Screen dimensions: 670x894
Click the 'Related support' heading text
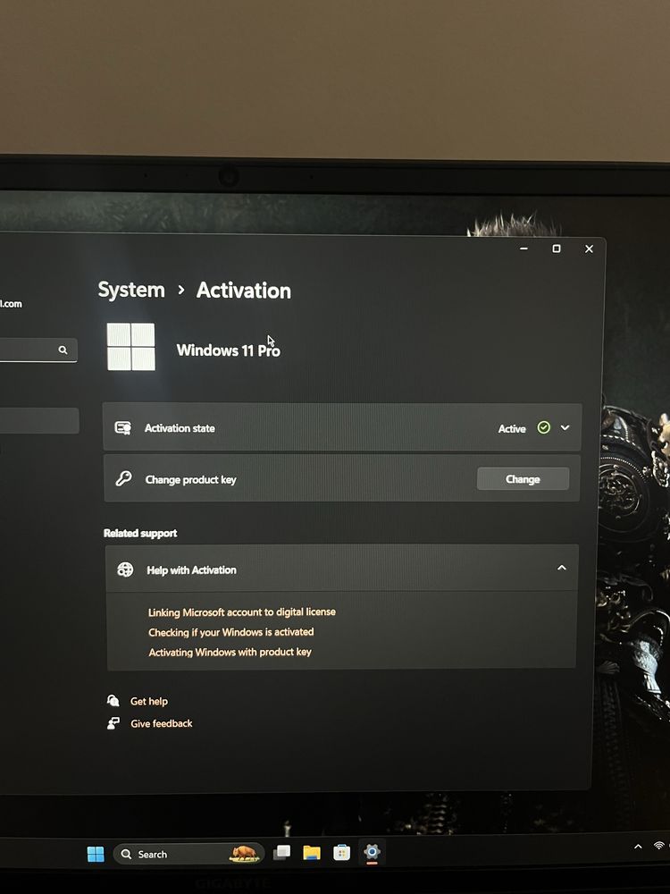[140, 533]
